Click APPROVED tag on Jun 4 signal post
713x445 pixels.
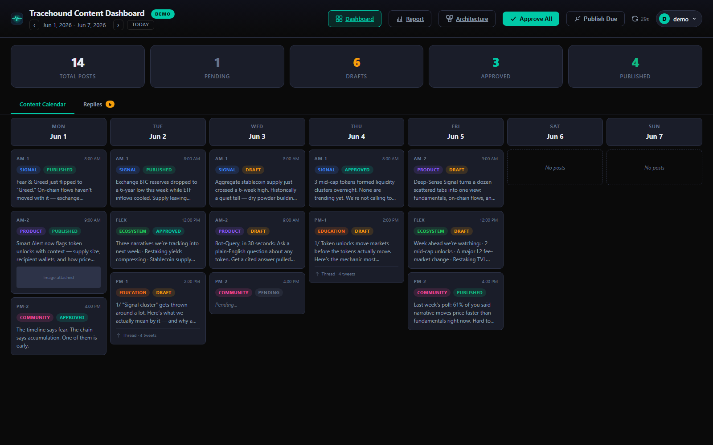(x=357, y=170)
